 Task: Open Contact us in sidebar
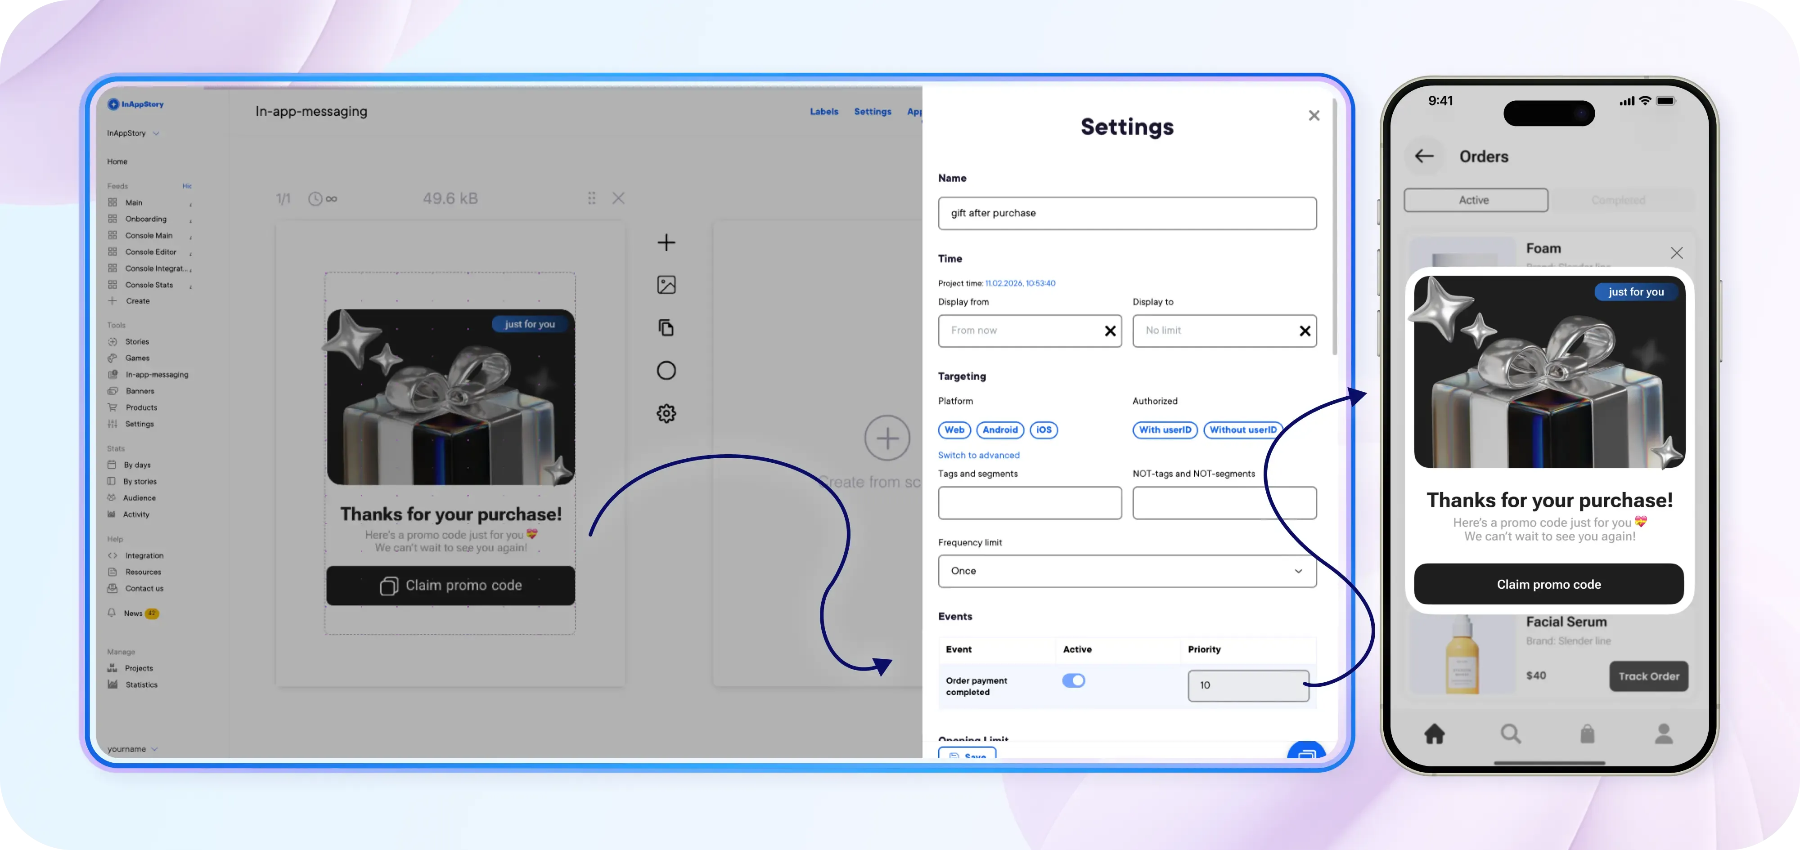[x=144, y=589]
